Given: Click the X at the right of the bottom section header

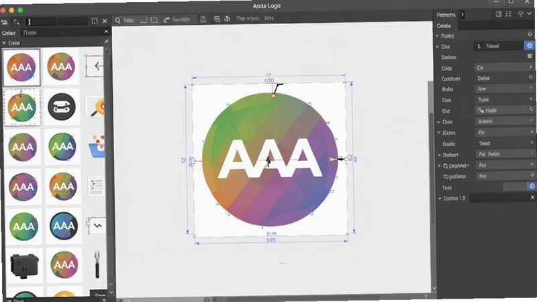Looking at the screenshot, I should [x=532, y=197].
